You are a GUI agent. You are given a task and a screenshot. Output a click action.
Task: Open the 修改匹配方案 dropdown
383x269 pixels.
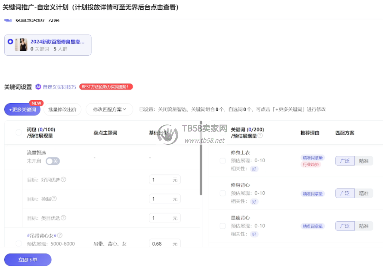109,109
